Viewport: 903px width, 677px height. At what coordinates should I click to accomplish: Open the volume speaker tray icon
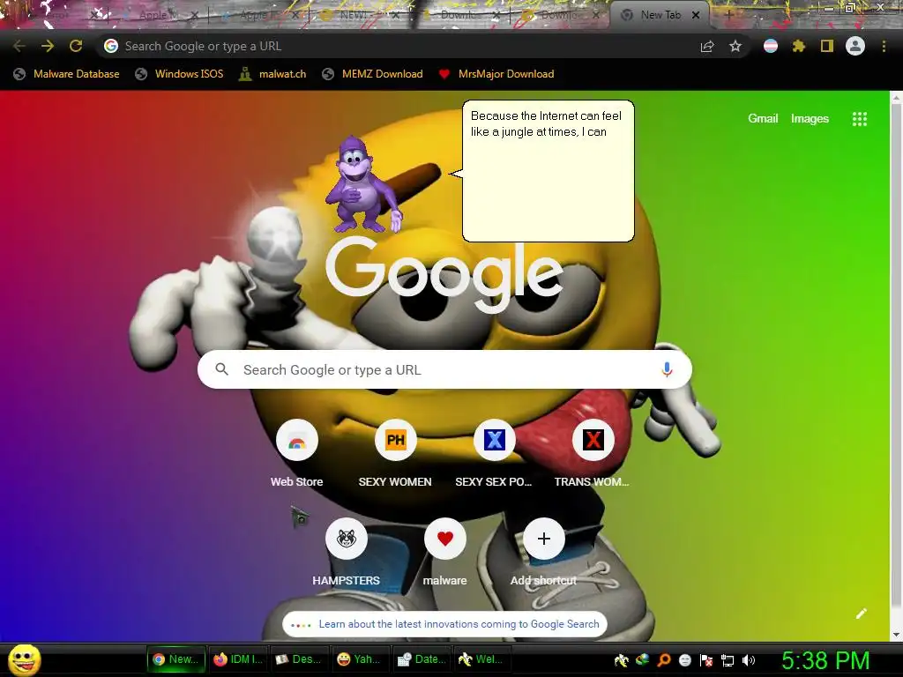[748, 660]
